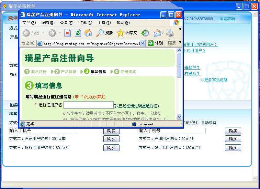Image resolution: width=260 pixels, height=189 pixels.
Task: Minimize the IE registration window
Action: click(x=164, y=15)
